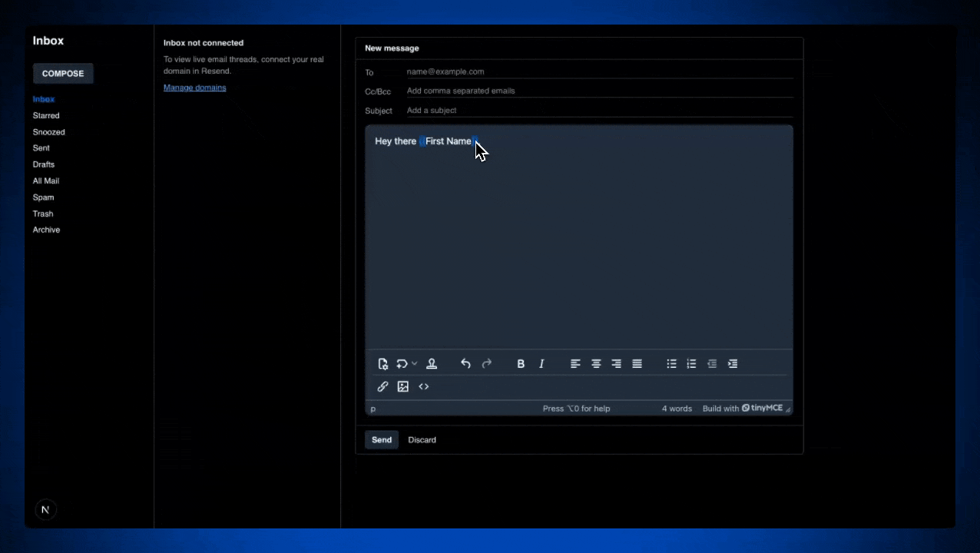Open the Starred folder

click(x=45, y=115)
